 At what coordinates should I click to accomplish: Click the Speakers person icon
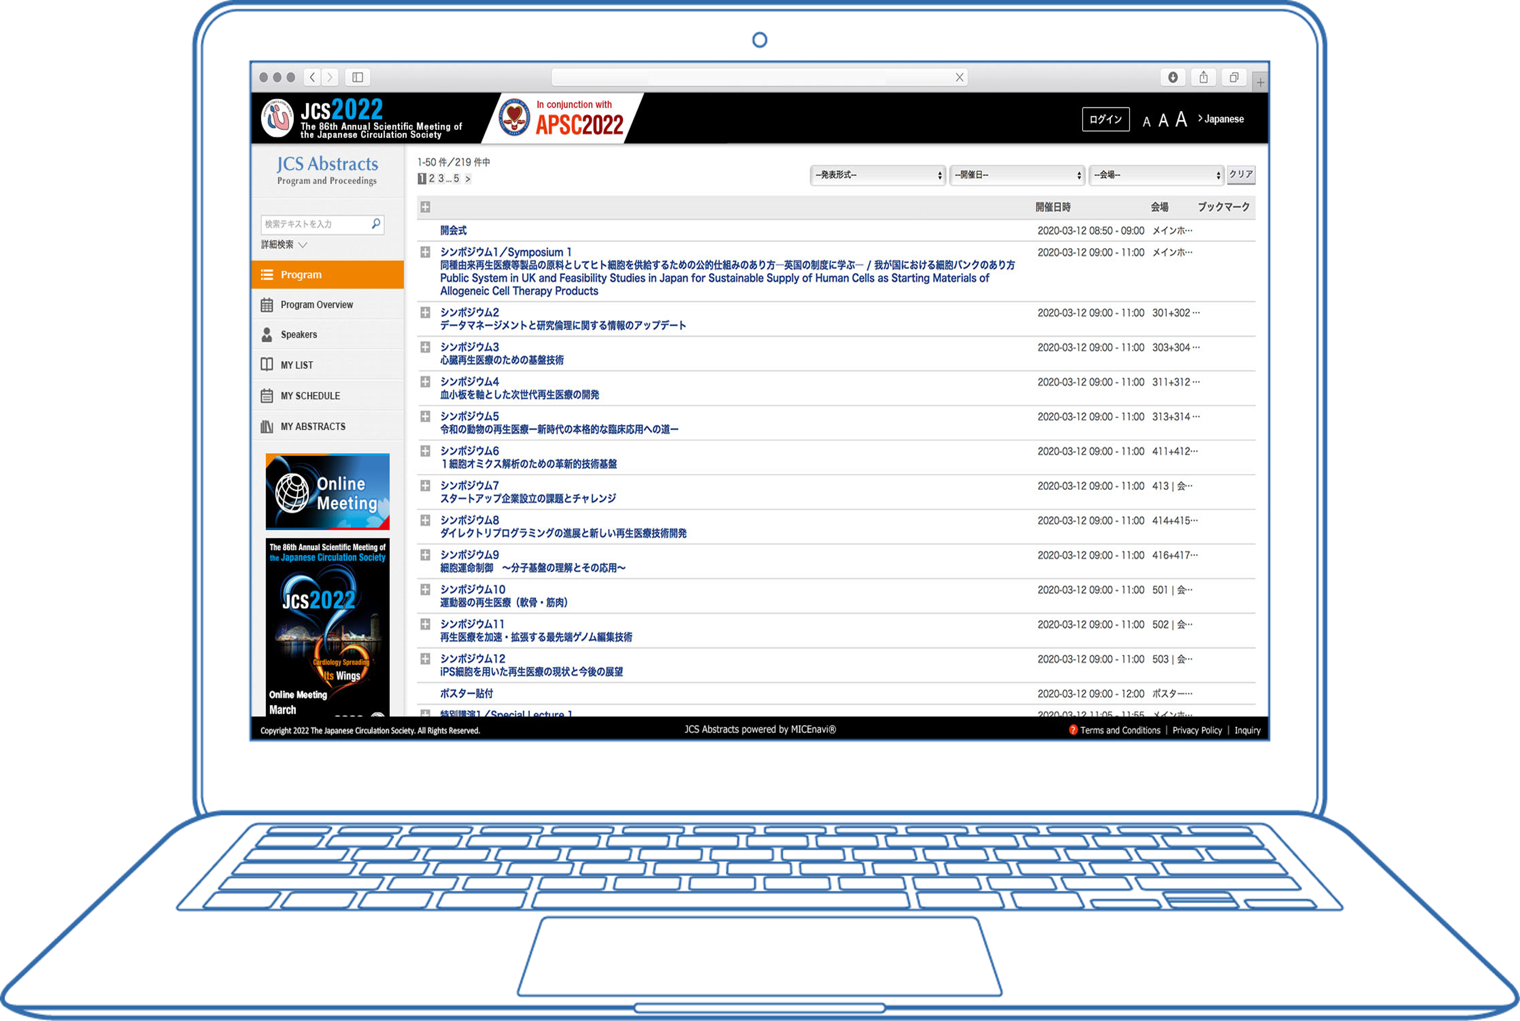click(267, 335)
